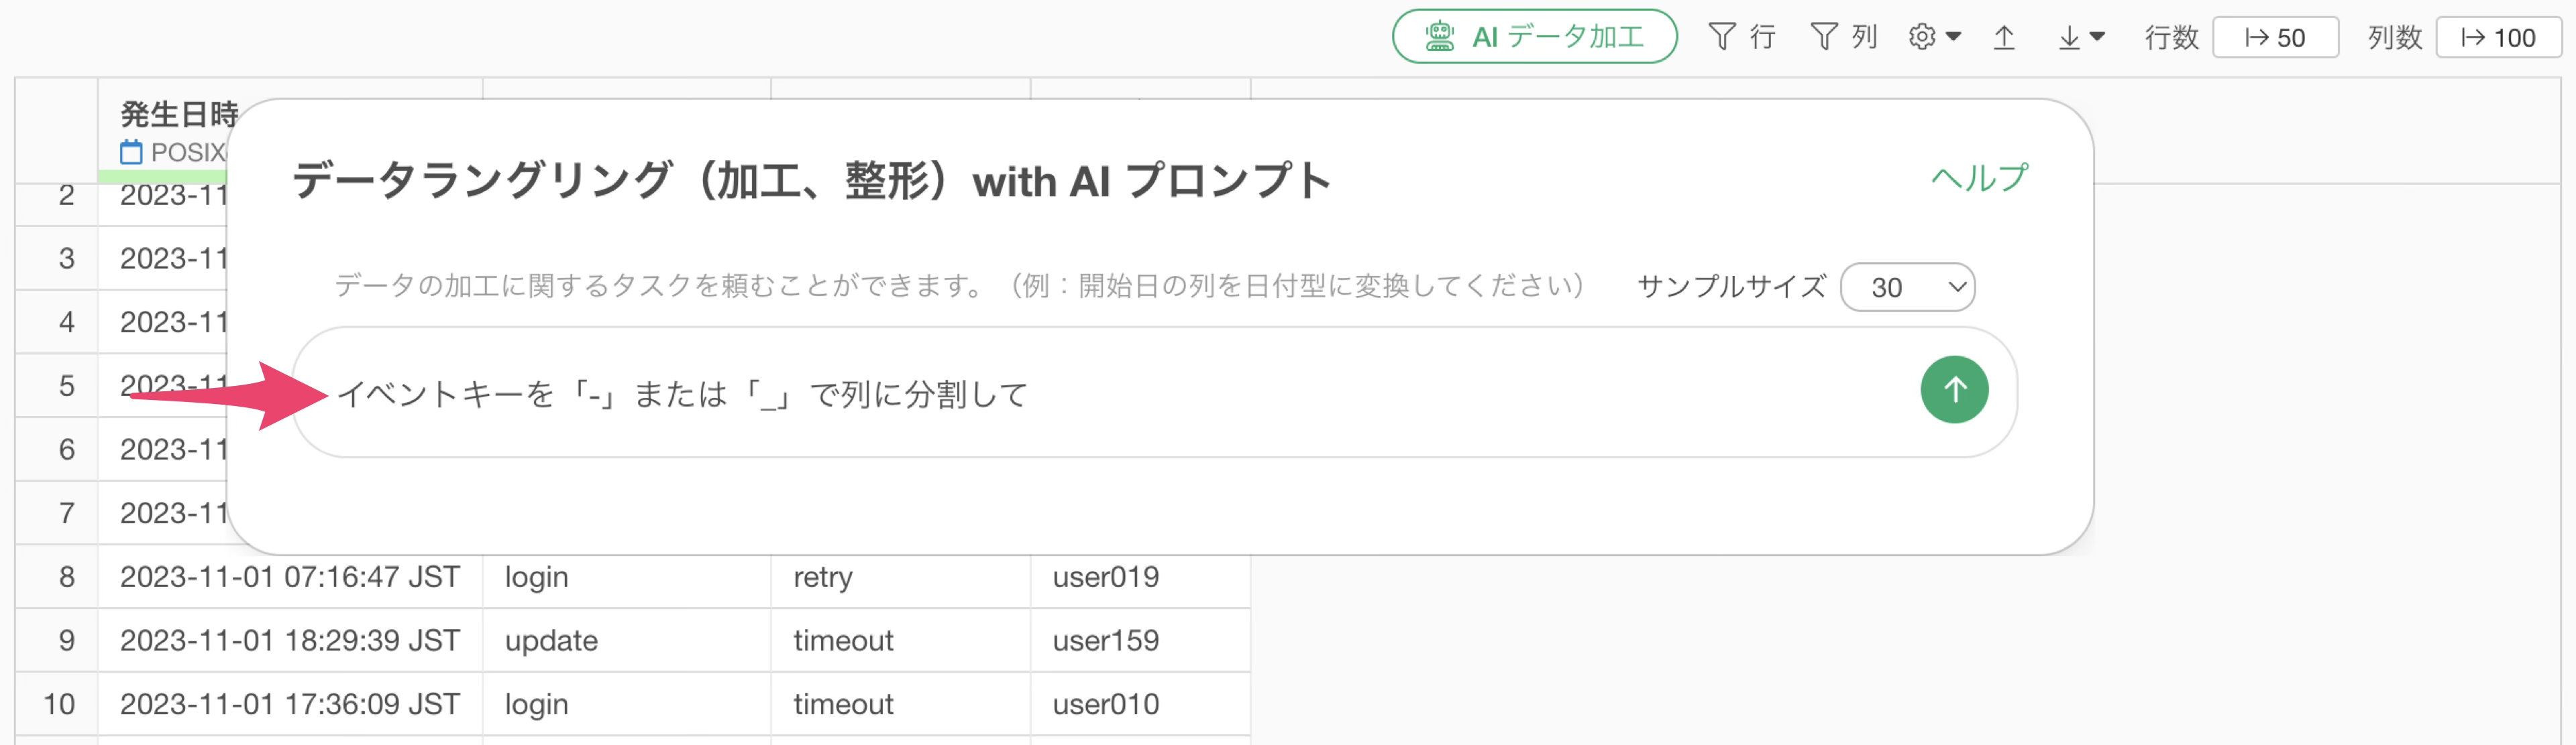Expand the download options dropdown arrow
Viewport: 2576px width, 745px height.
tap(2098, 37)
